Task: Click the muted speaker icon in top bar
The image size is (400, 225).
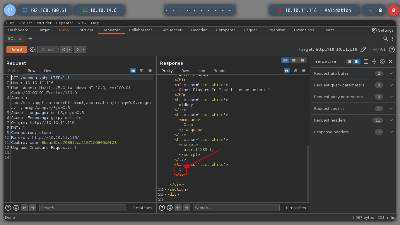Action: (370, 10)
